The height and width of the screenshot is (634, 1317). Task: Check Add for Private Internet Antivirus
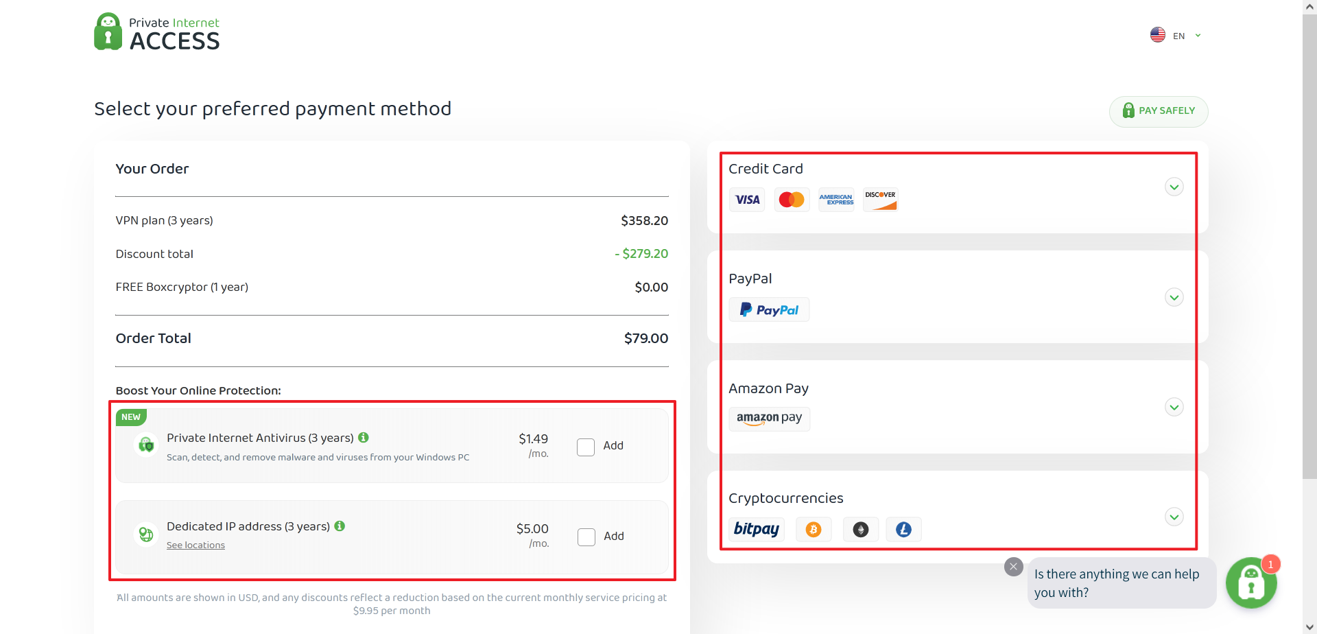586,447
